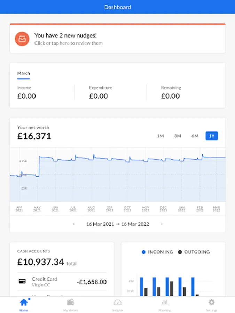Select the 1Y net worth range

click(x=212, y=136)
